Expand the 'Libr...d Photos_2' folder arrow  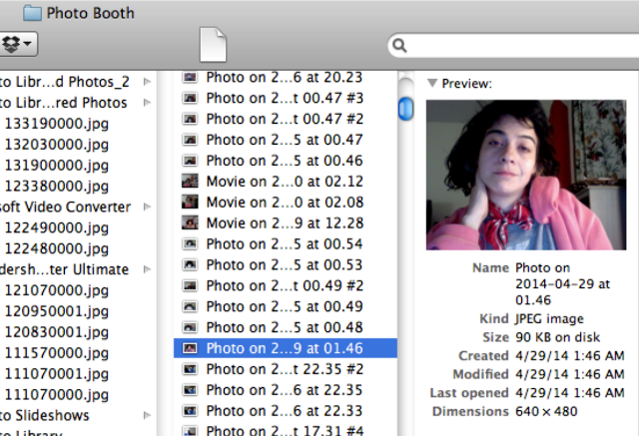148,82
